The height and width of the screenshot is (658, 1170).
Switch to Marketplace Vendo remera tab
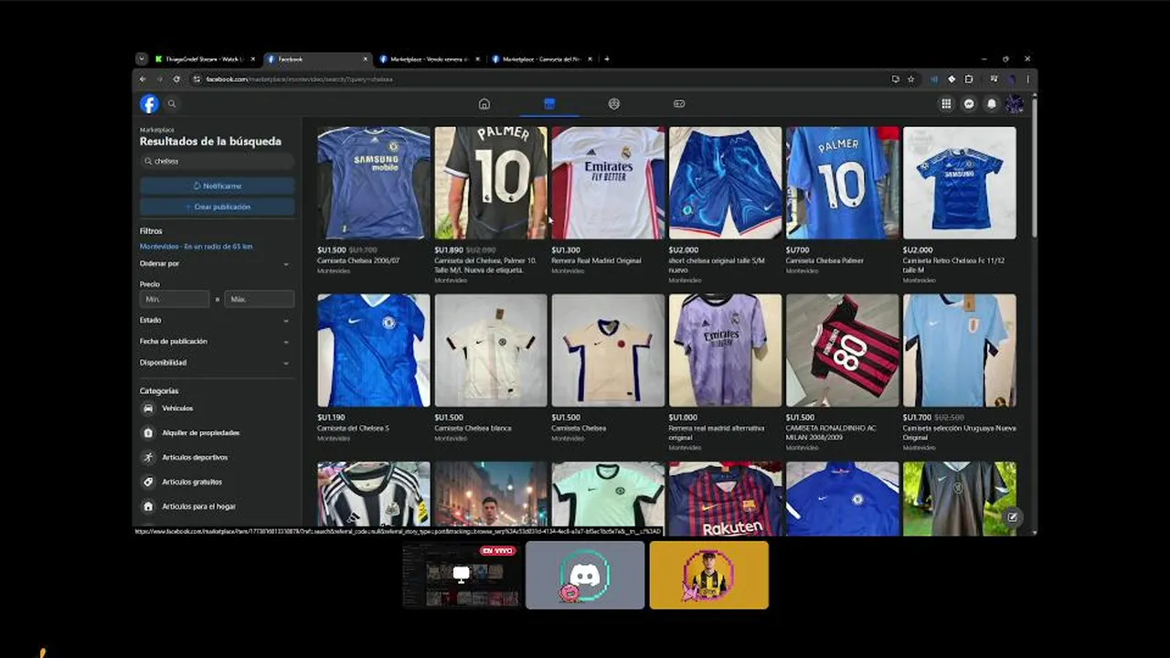[430, 59]
